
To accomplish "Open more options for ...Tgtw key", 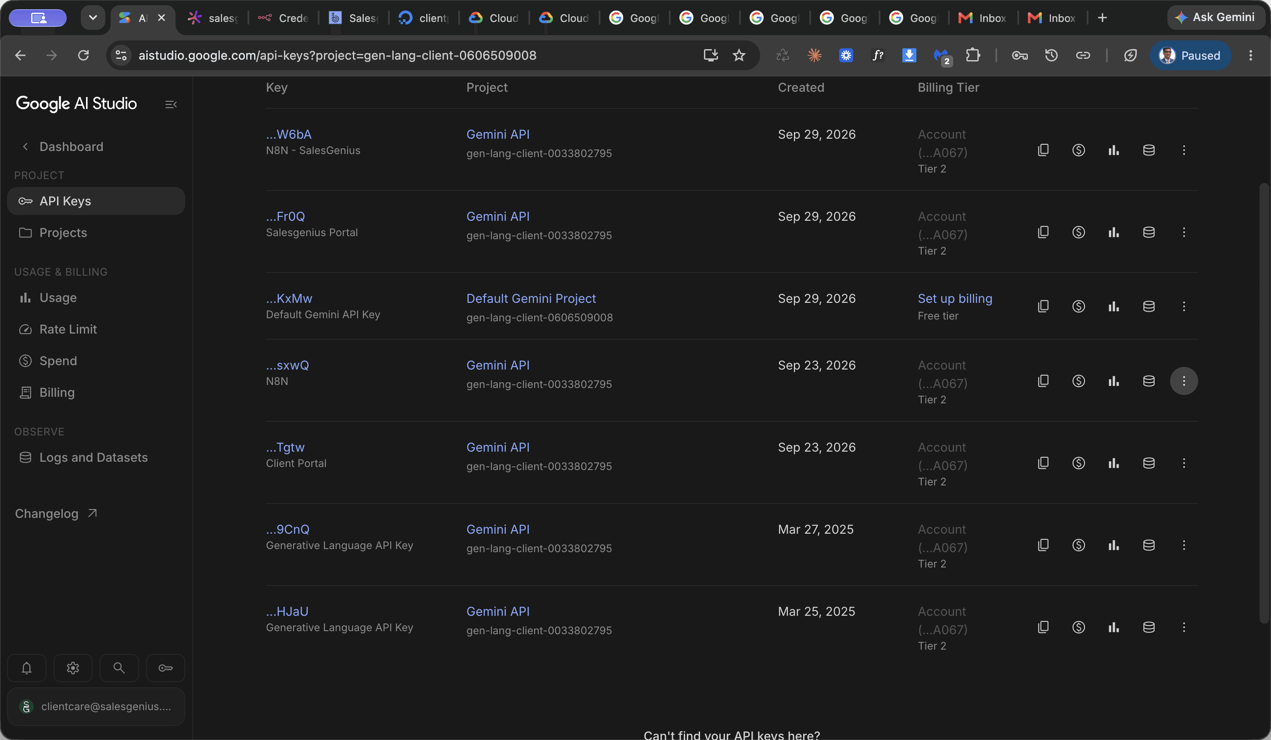I will 1184,463.
